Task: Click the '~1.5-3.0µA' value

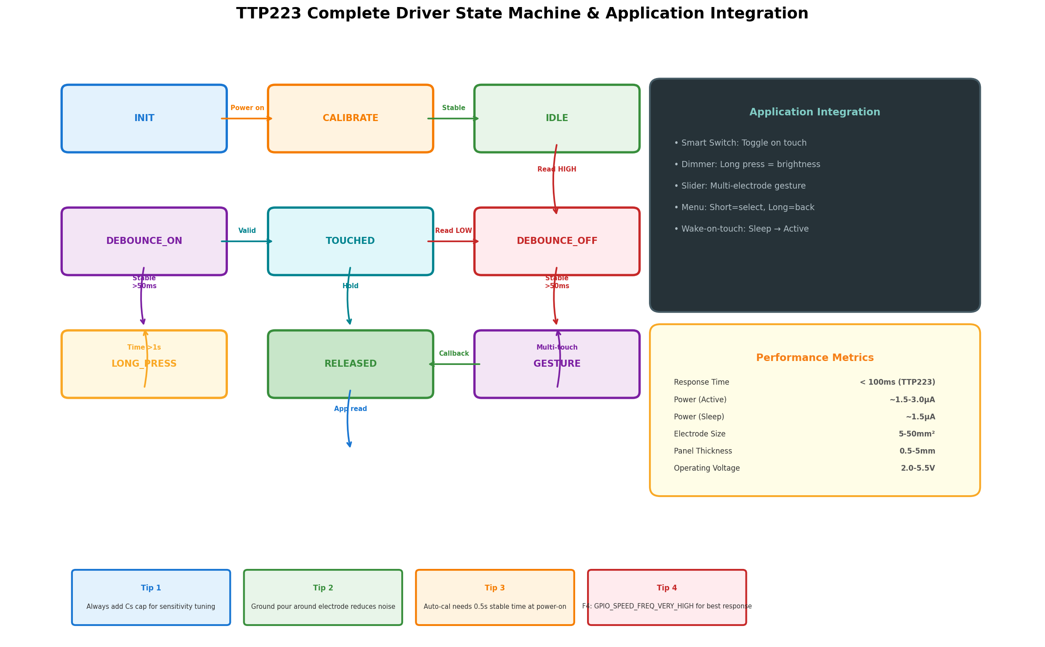Action: pos(912,400)
